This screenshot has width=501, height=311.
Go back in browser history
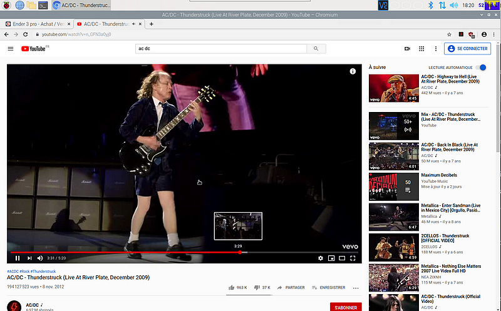point(6,34)
